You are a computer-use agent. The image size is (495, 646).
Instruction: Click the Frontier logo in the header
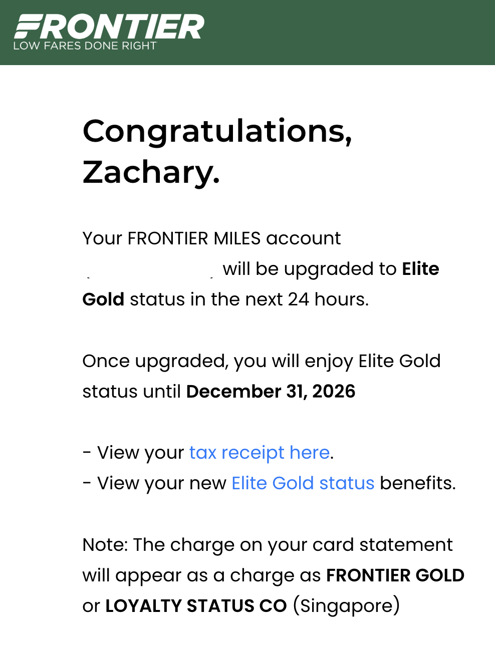(x=109, y=27)
